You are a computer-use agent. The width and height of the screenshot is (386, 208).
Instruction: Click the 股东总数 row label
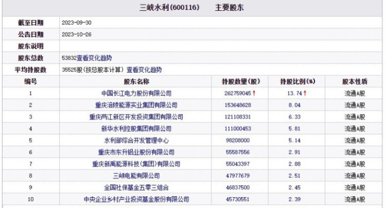coord(31,58)
